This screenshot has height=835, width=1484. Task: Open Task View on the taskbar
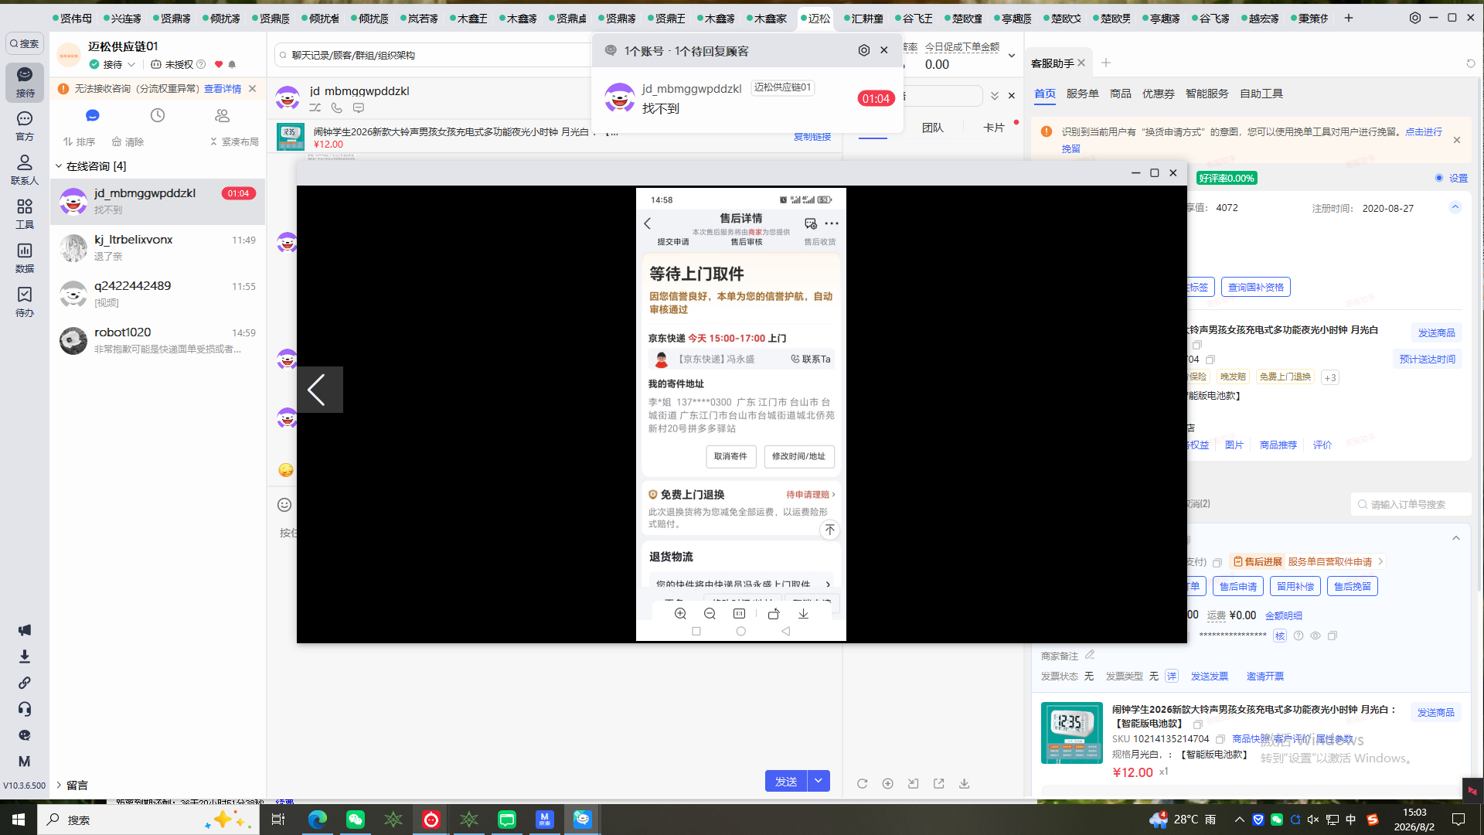tap(278, 820)
